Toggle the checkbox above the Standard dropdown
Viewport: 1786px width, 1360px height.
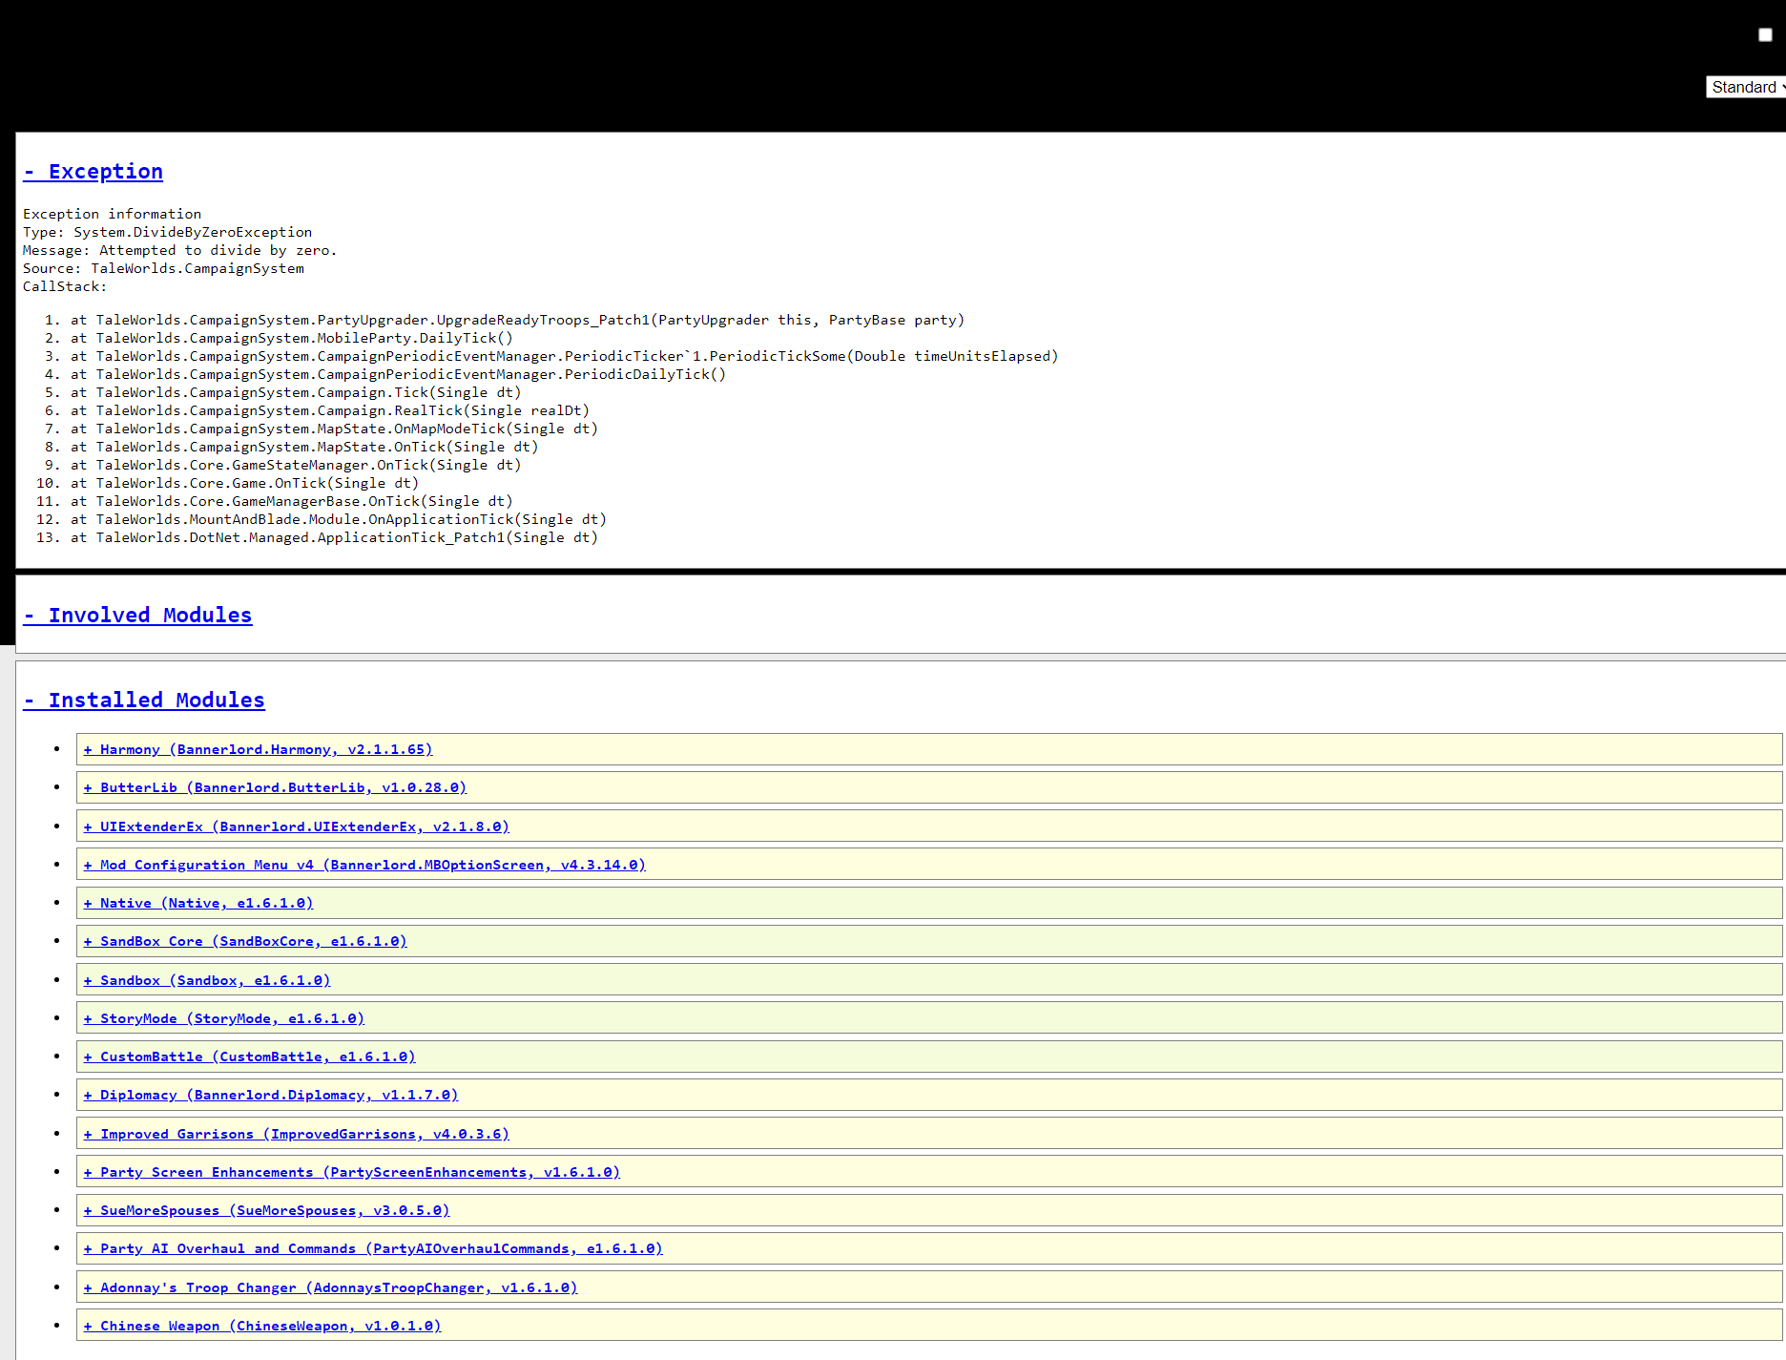coord(1765,34)
